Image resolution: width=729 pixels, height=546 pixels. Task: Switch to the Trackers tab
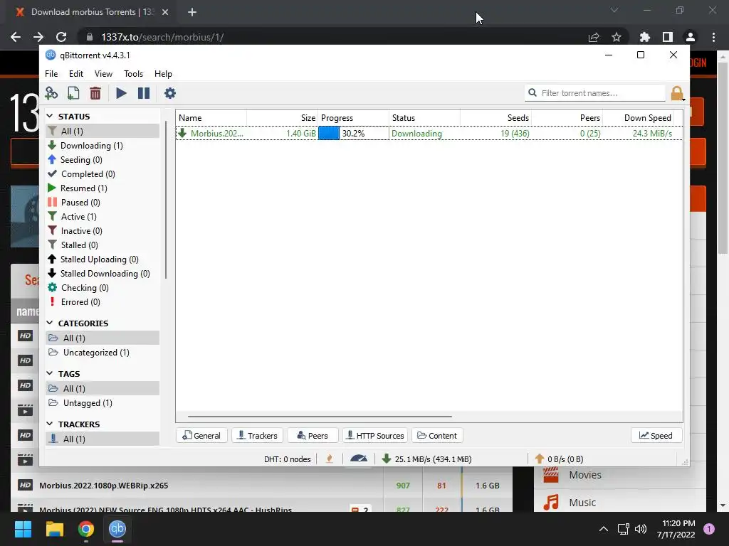click(x=257, y=436)
